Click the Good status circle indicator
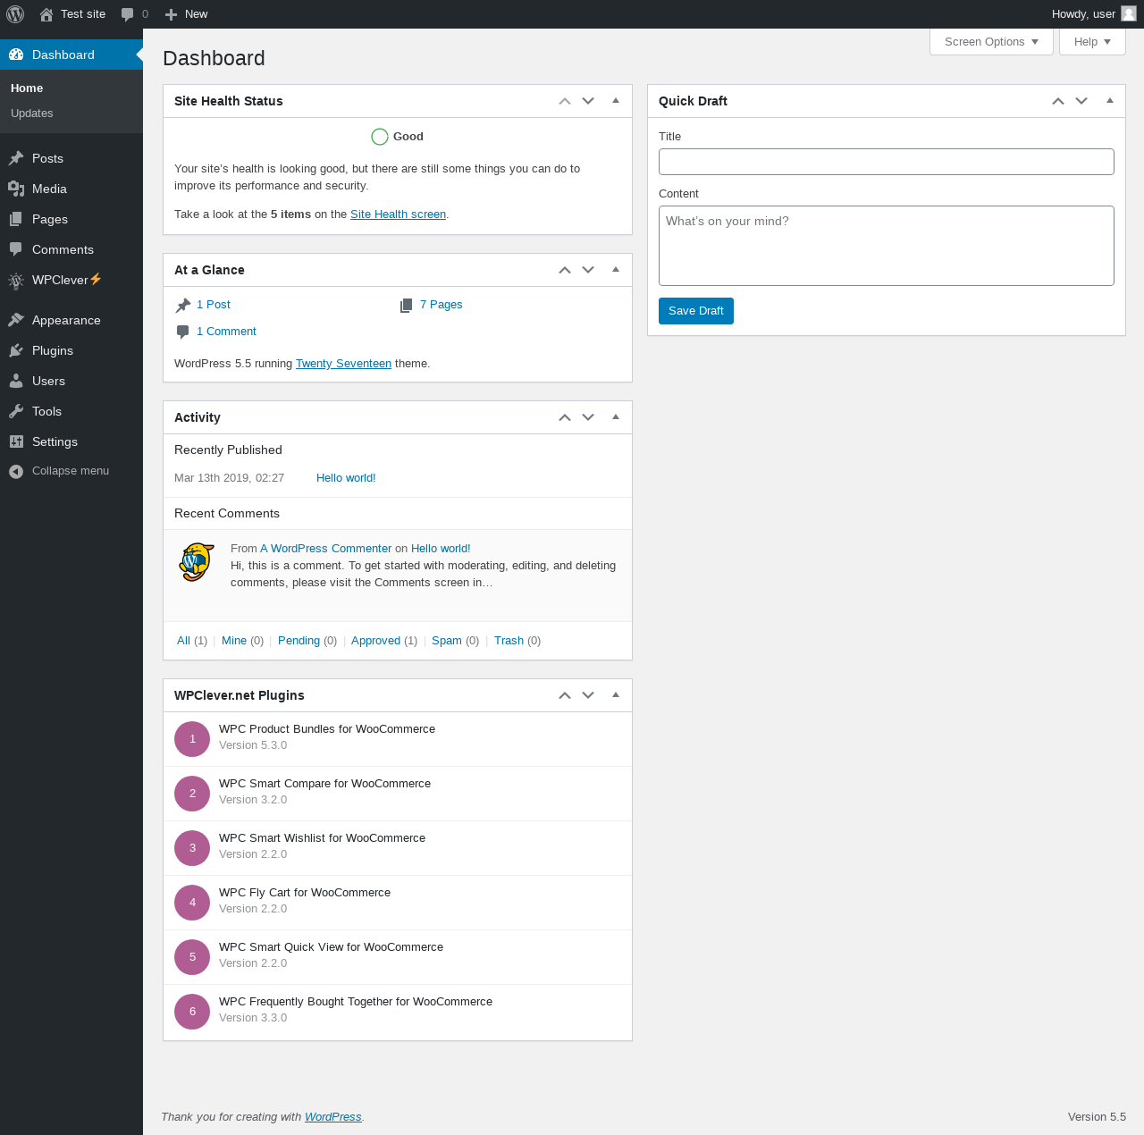Image resolution: width=1144 pixels, height=1135 pixels. point(380,137)
